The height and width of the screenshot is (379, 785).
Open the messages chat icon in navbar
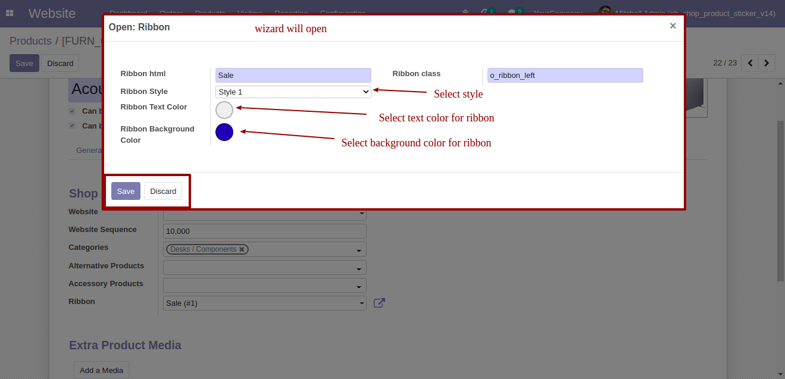click(513, 12)
